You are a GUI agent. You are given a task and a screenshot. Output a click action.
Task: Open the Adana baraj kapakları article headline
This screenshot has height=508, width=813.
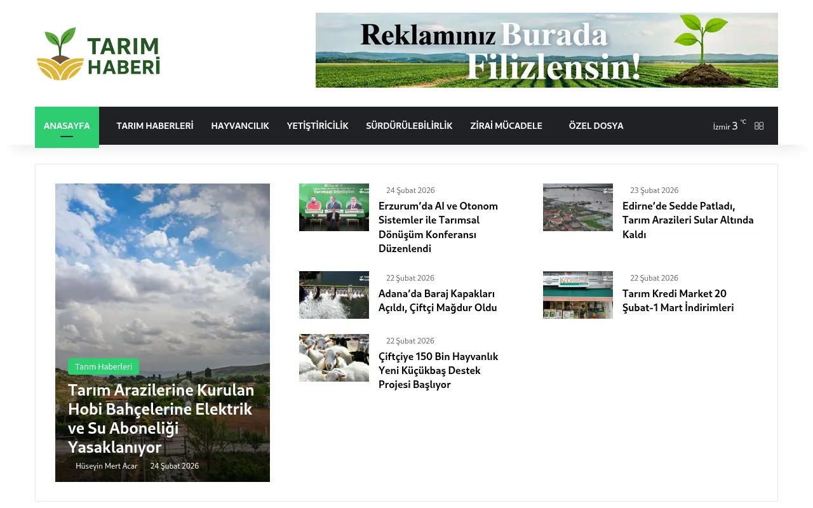point(438,300)
